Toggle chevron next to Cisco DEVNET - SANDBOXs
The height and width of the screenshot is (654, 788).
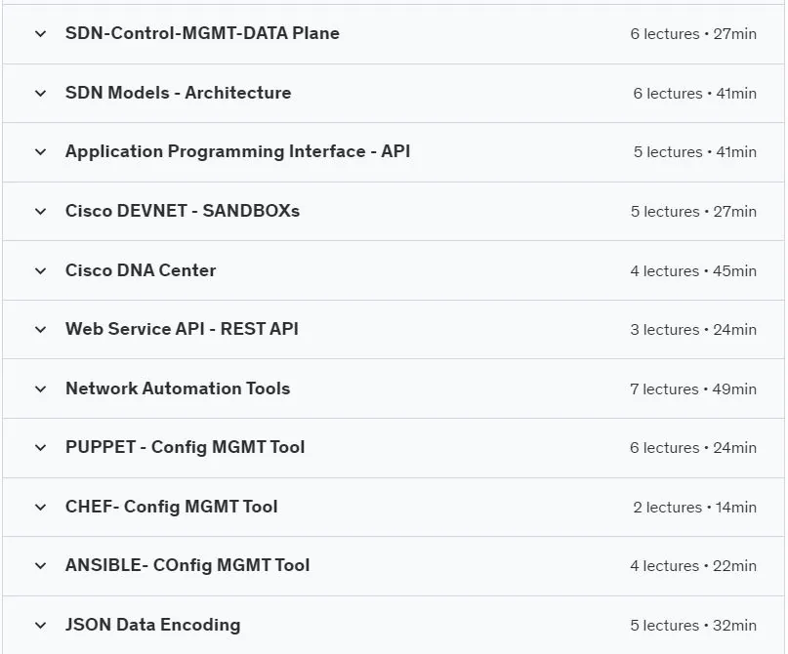click(41, 211)
